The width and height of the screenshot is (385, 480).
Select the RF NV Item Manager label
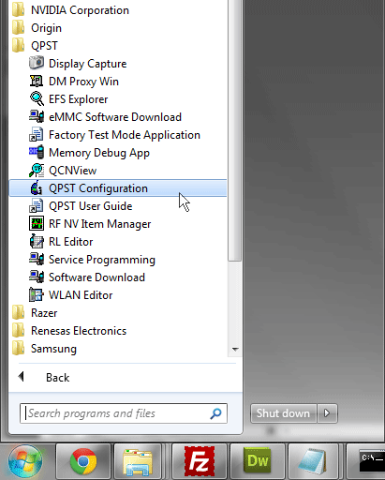point(99,224)
